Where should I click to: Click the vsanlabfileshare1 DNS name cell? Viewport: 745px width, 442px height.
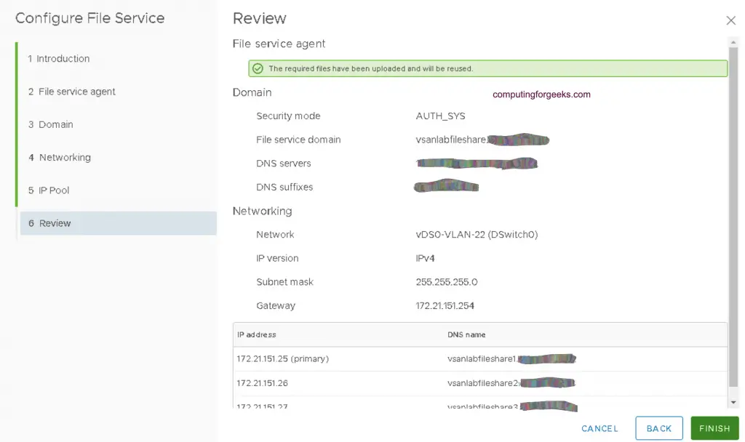[511, 358]
